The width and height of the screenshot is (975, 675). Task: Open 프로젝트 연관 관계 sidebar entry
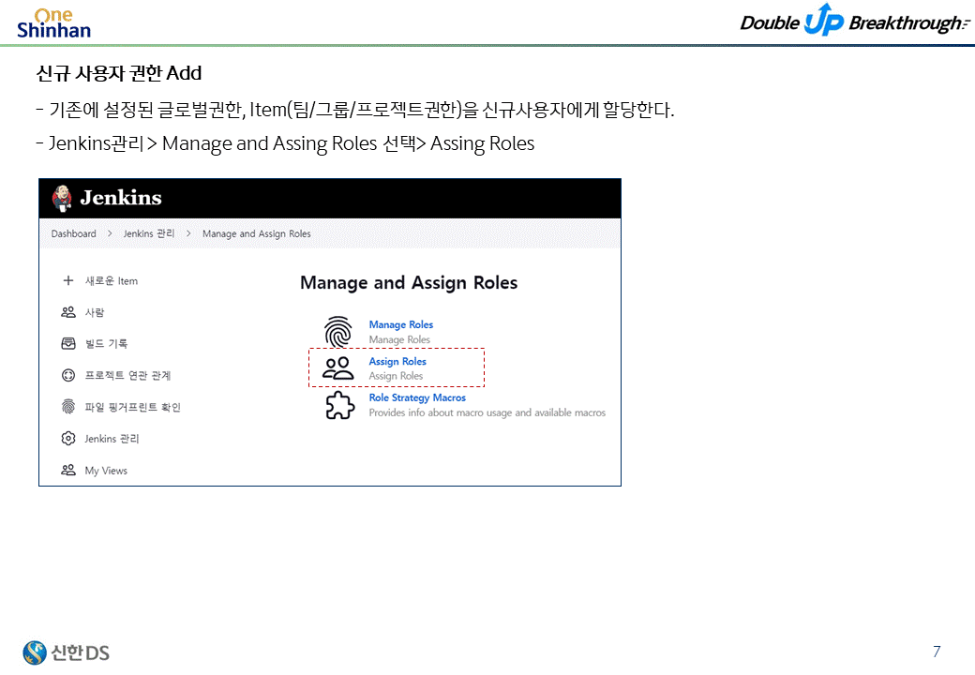point(127,375)
